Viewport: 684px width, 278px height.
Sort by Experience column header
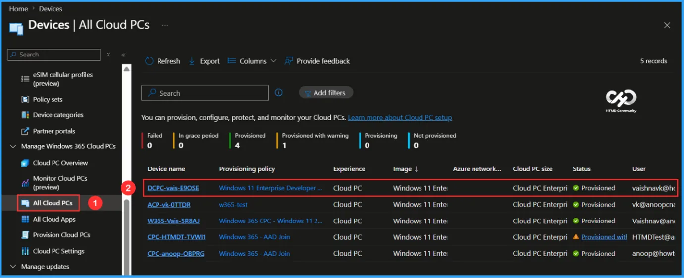[349, 169]
